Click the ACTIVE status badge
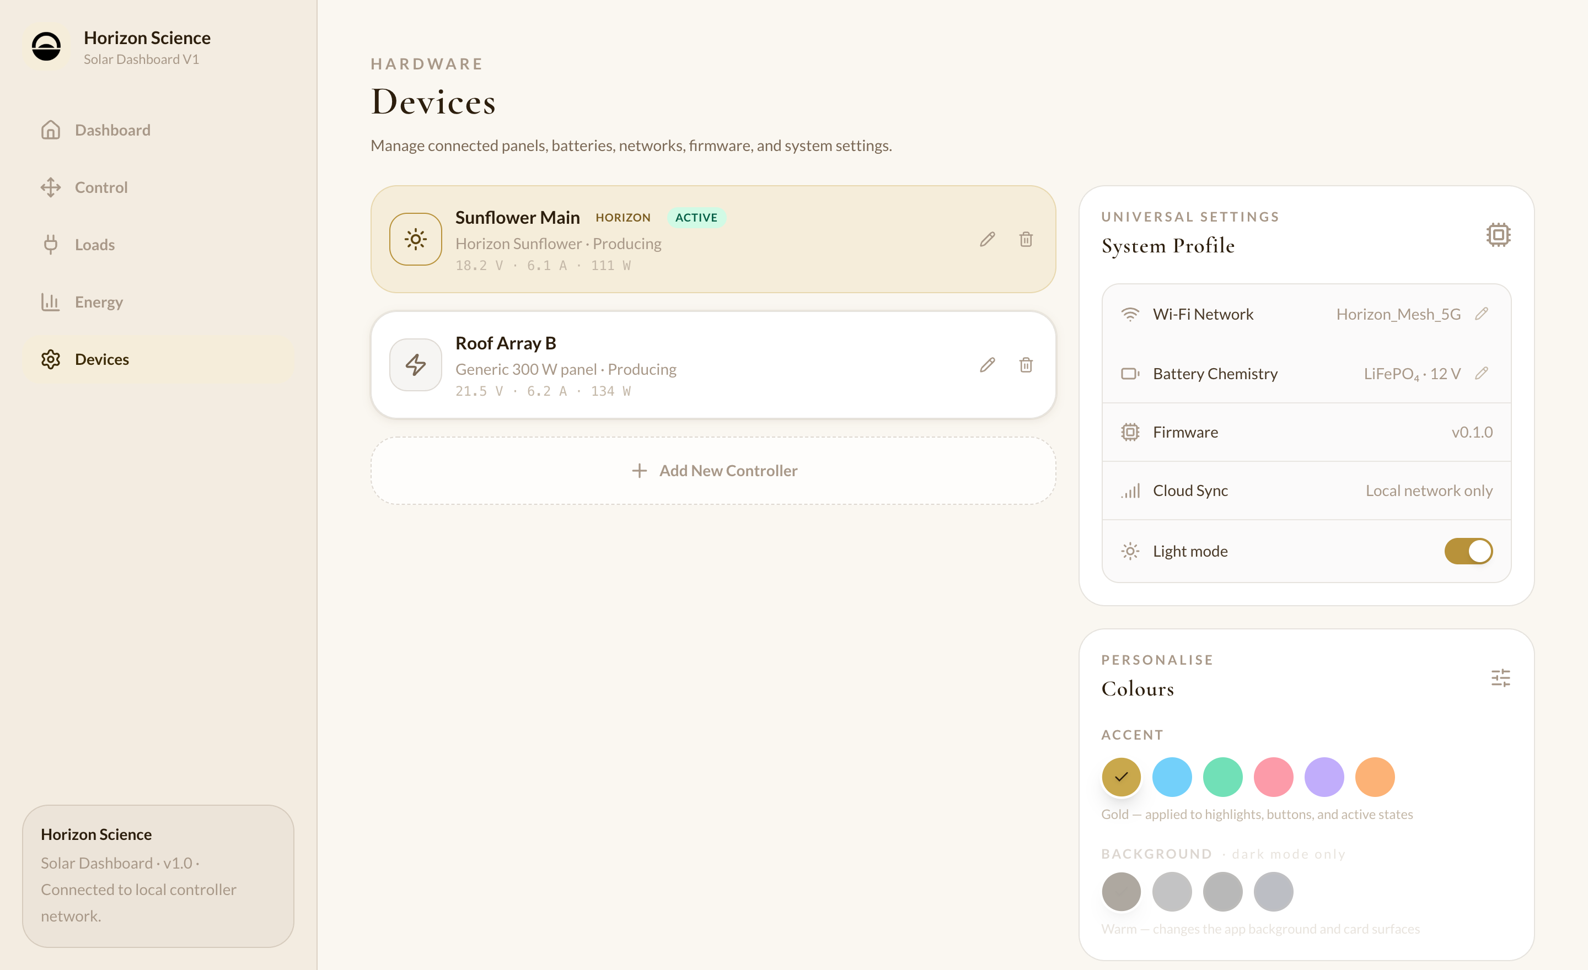 (697, 218)
